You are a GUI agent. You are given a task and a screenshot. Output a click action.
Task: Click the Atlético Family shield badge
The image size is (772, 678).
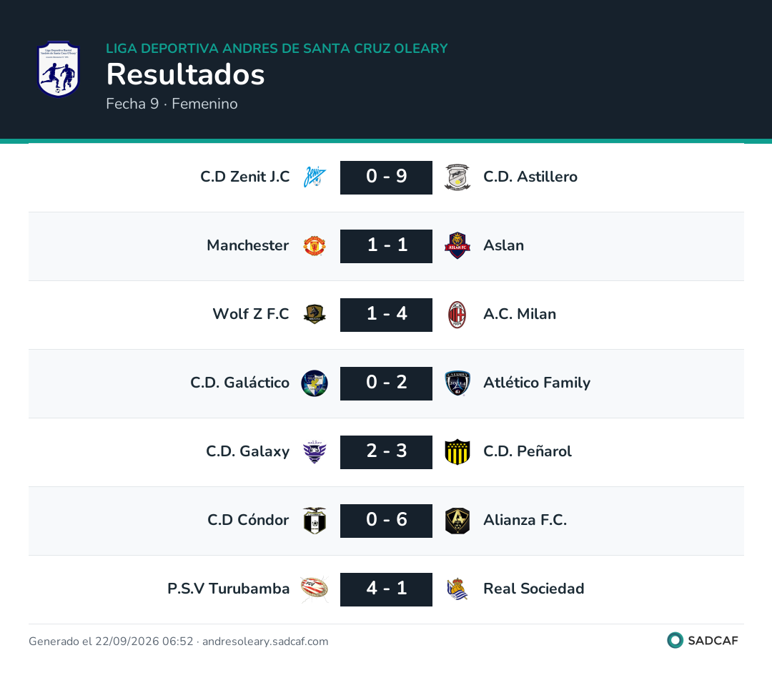tap(457, 383)
